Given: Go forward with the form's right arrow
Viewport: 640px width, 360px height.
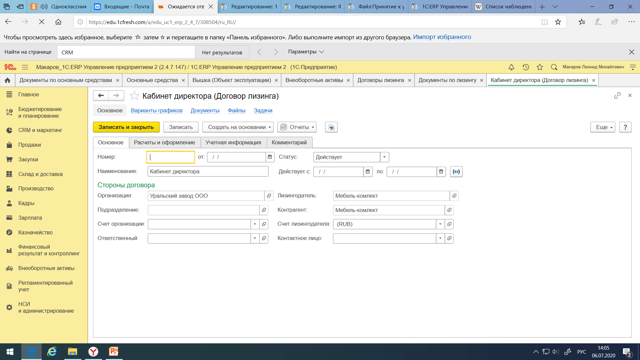Looking at the screenshot, I should pyautogui.click(x=116, y=96).
